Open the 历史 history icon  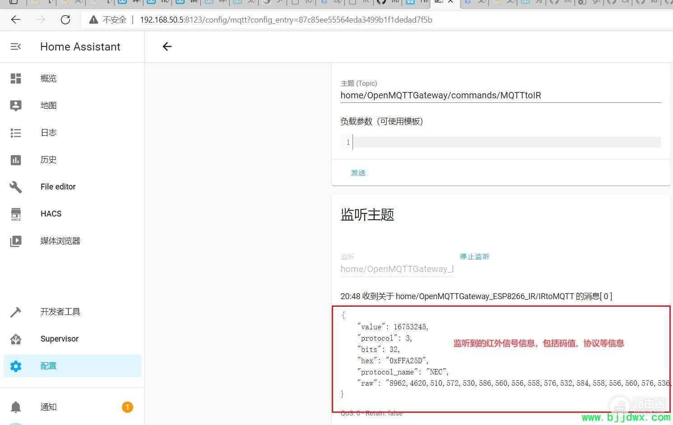click(16, 160)
